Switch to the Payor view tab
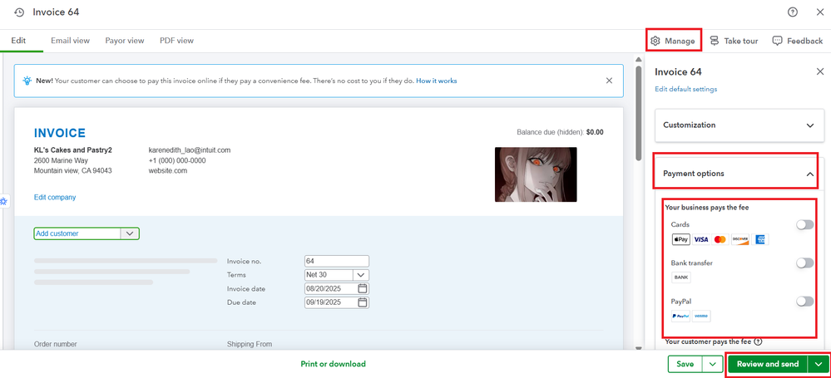This screenshot has width=831, height=378. point(125,40)
